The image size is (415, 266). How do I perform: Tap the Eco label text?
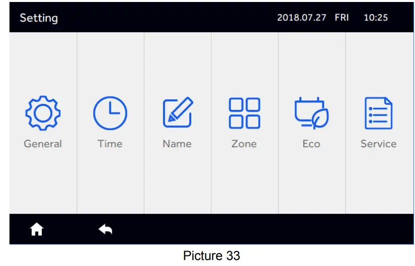tap(311, 144)
